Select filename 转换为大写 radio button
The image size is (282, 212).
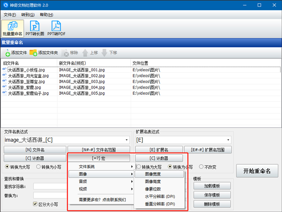(7, 167)
